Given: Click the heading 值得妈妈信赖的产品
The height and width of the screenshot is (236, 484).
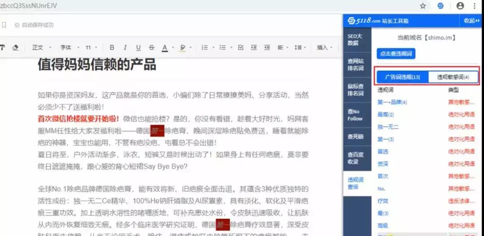Looking at the screenshot, I should 97,65.
